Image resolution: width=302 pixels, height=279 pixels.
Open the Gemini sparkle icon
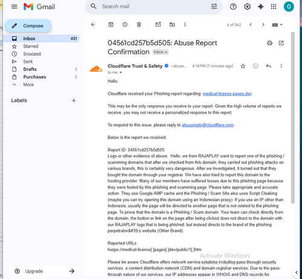click(261, 7)
